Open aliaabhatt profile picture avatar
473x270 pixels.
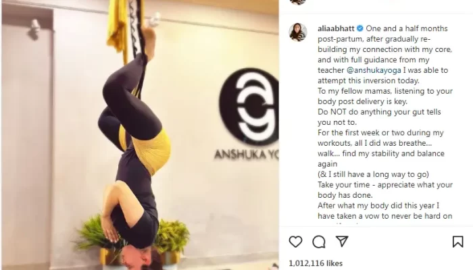click(x=298, y=32)
